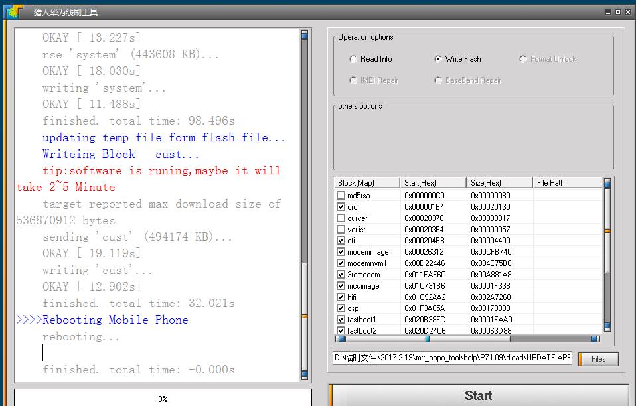Click the app logo icon in title bar

[14, 12]
